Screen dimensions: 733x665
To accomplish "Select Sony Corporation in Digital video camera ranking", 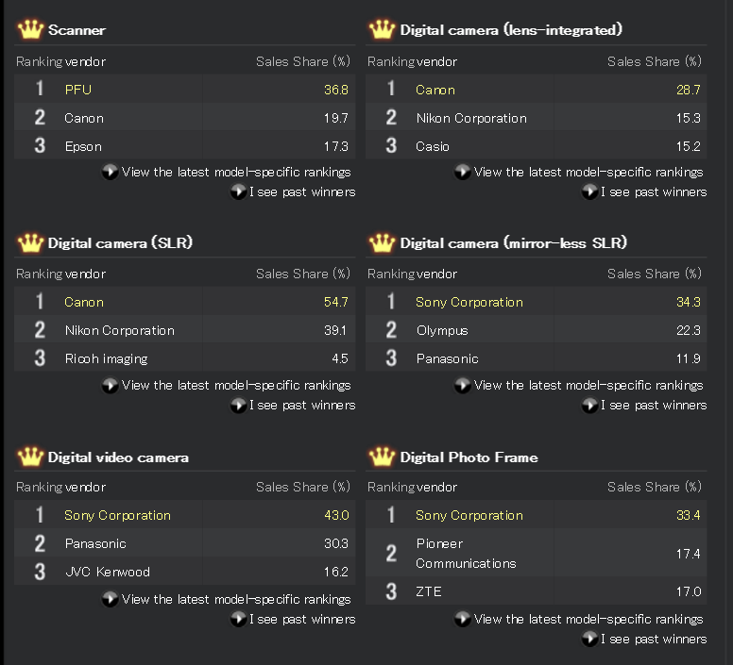I will coord(118,515).
